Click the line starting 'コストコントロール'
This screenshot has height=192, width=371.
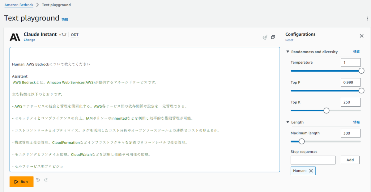[116, 130]
